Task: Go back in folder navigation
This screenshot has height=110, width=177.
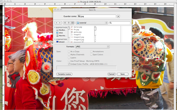Action: [x=56, y=23]
